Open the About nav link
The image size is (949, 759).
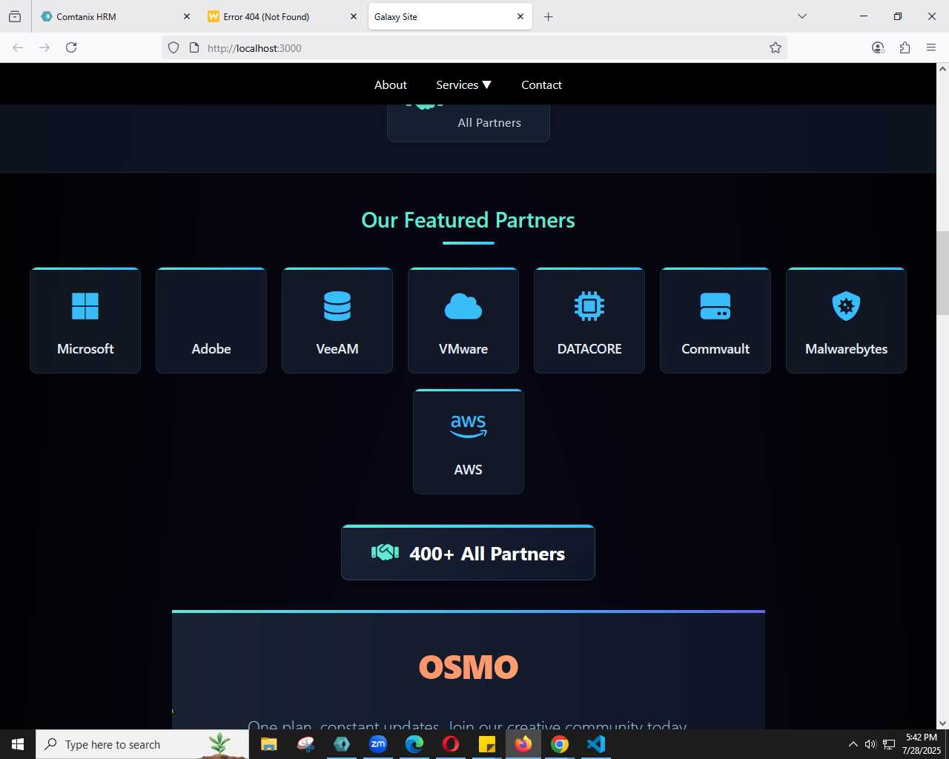pos(390,84)
